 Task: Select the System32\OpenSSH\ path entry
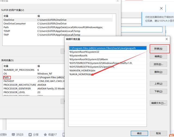[108, 67]
